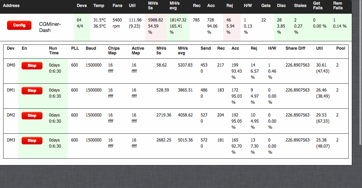Open the red Config button
Image resolution: width=362 pixels, height=188 pixels.
coord(19,25)
